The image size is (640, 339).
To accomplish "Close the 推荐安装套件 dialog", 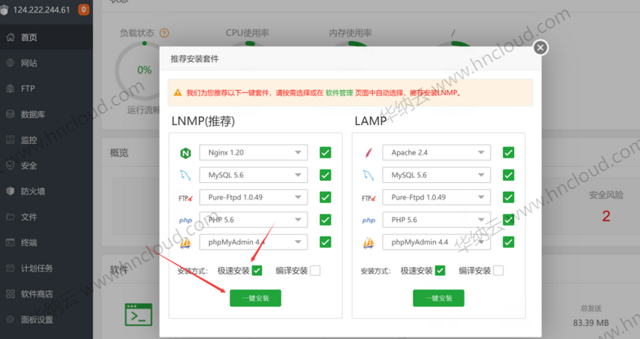I will (x=540, y=48).
